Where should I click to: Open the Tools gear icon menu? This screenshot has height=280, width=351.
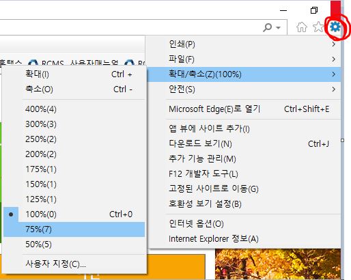pos(335,27)
